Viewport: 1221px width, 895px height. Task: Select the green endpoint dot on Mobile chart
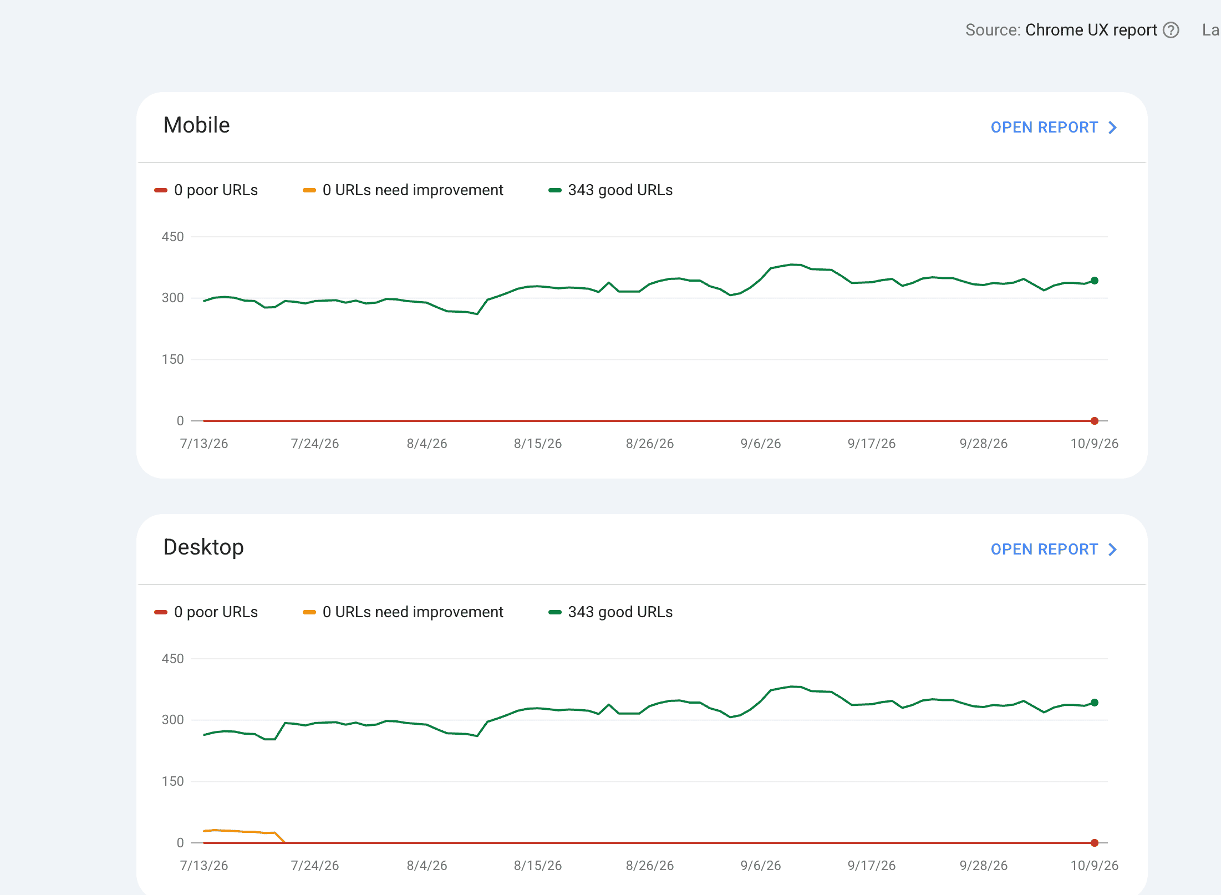coord(1095,281)
